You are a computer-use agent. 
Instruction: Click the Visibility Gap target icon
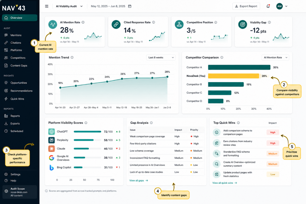[x=242, y=24]
